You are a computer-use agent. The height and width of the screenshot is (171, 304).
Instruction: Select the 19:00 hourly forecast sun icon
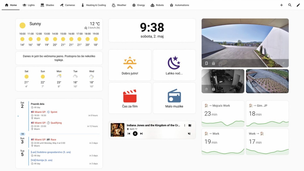(x=96, y=39)
